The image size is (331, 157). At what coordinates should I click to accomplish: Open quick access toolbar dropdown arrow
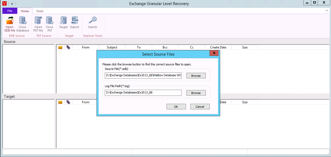[12, 4]
